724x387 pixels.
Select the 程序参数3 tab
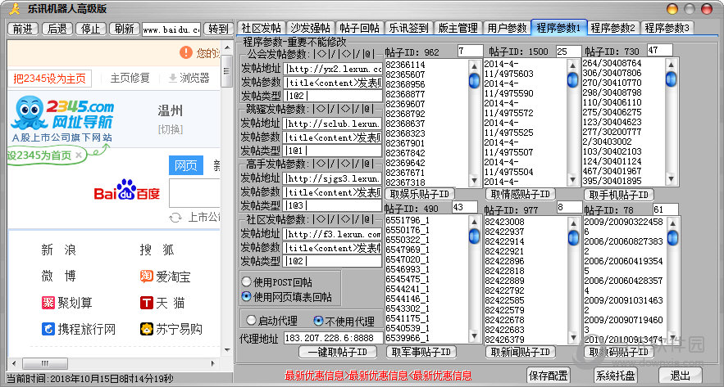pyautogui.click(x=667, y=28)
